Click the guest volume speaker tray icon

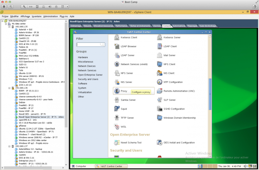(245, 166)
